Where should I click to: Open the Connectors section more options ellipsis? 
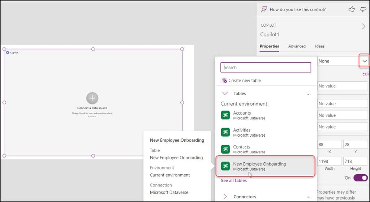point(309,197)
